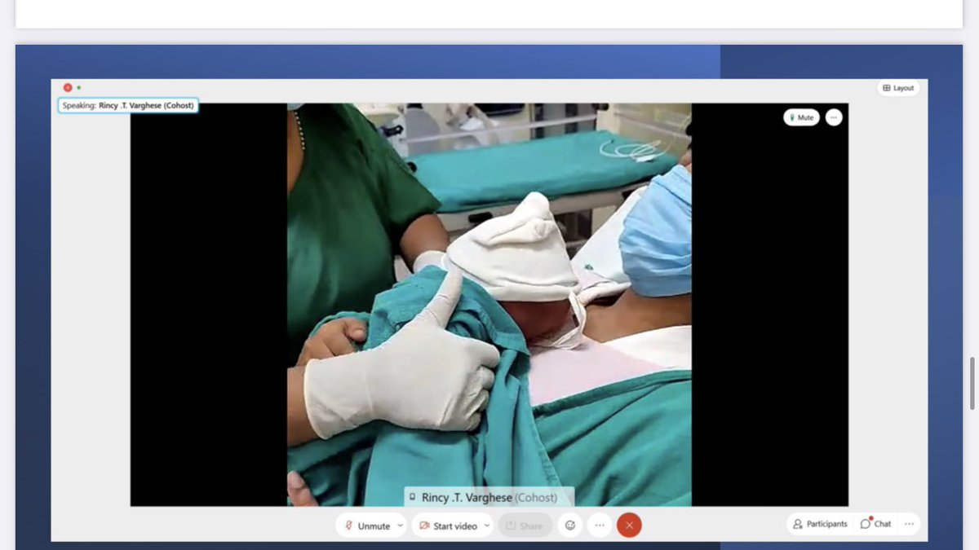This screenshot has height=550, width=979.
Task: Open the Chat panel
Action: 876,524
